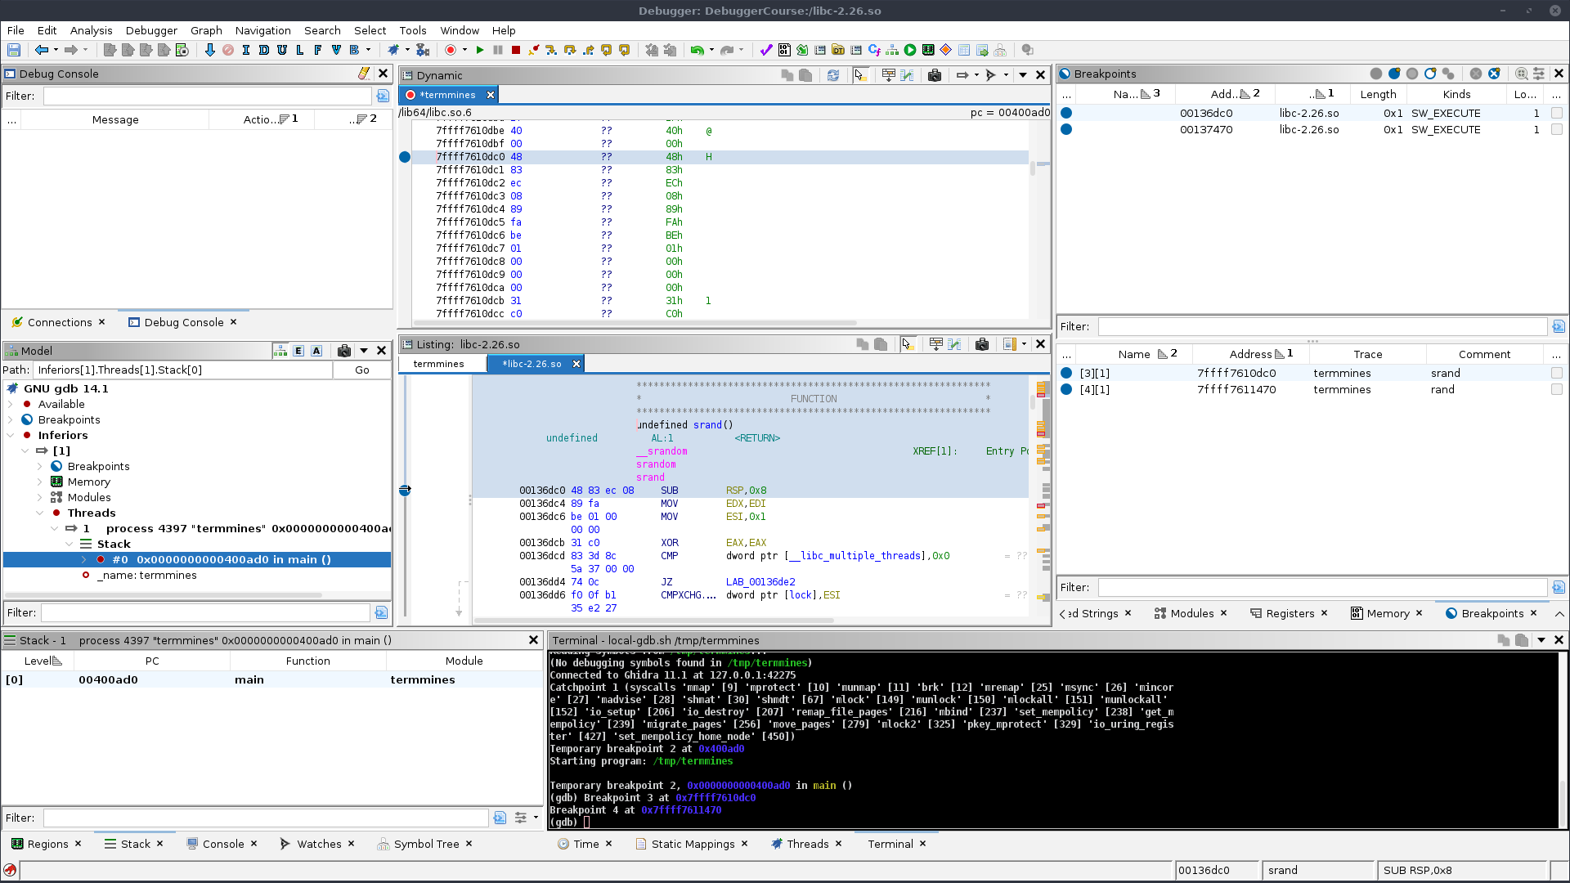
Task: Toggle breakpoint enabled state for 0x00137470
Action: [1066, 128]
